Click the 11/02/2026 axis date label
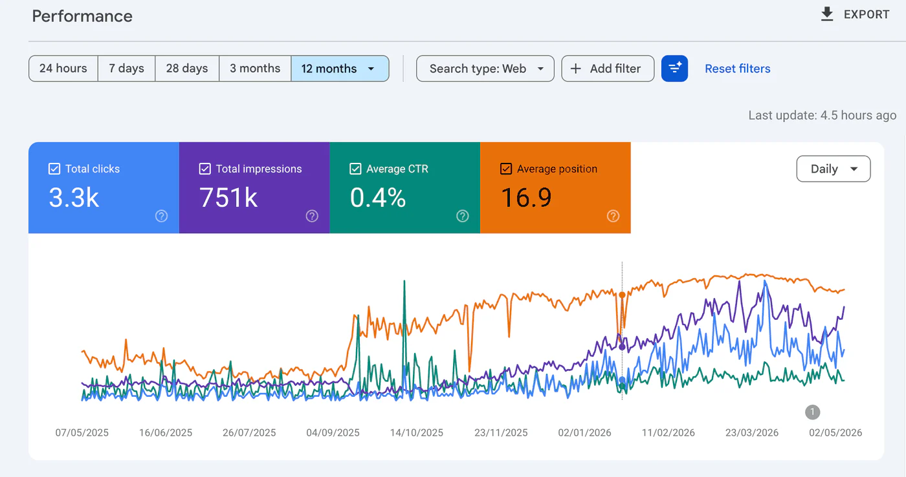 pos(668,432)
